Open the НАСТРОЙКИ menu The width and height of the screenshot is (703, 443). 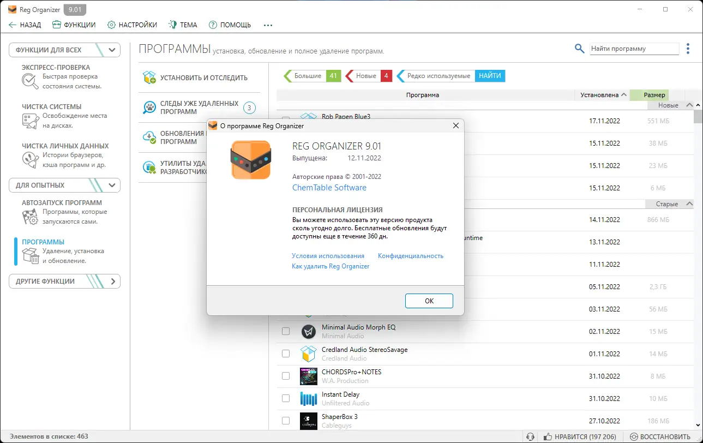coord(133,25)
